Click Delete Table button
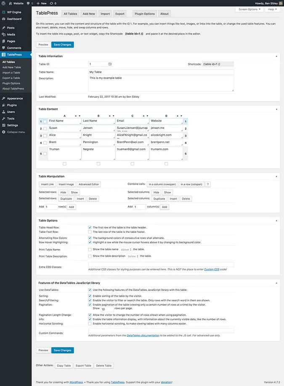284x386 pixels. [104, 366]
